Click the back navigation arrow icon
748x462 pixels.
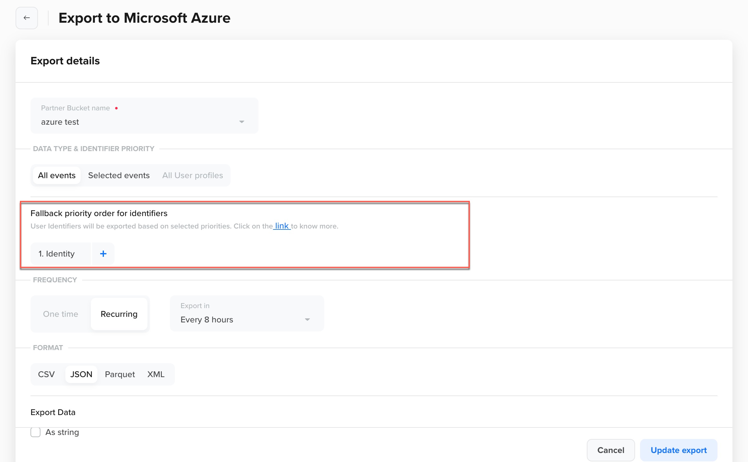(26, 18)
